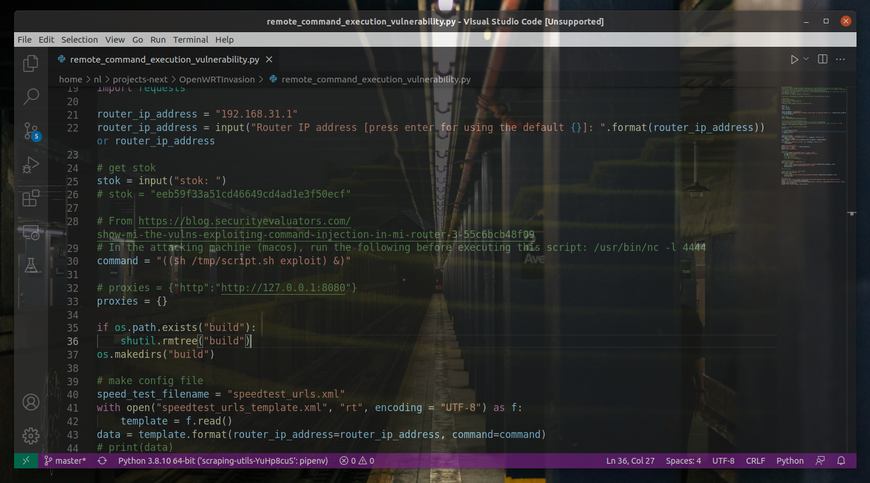Viewport: 870px width, 483px height.
Task: Place cursor in stok = input line
Action: [x=161, y=181]
